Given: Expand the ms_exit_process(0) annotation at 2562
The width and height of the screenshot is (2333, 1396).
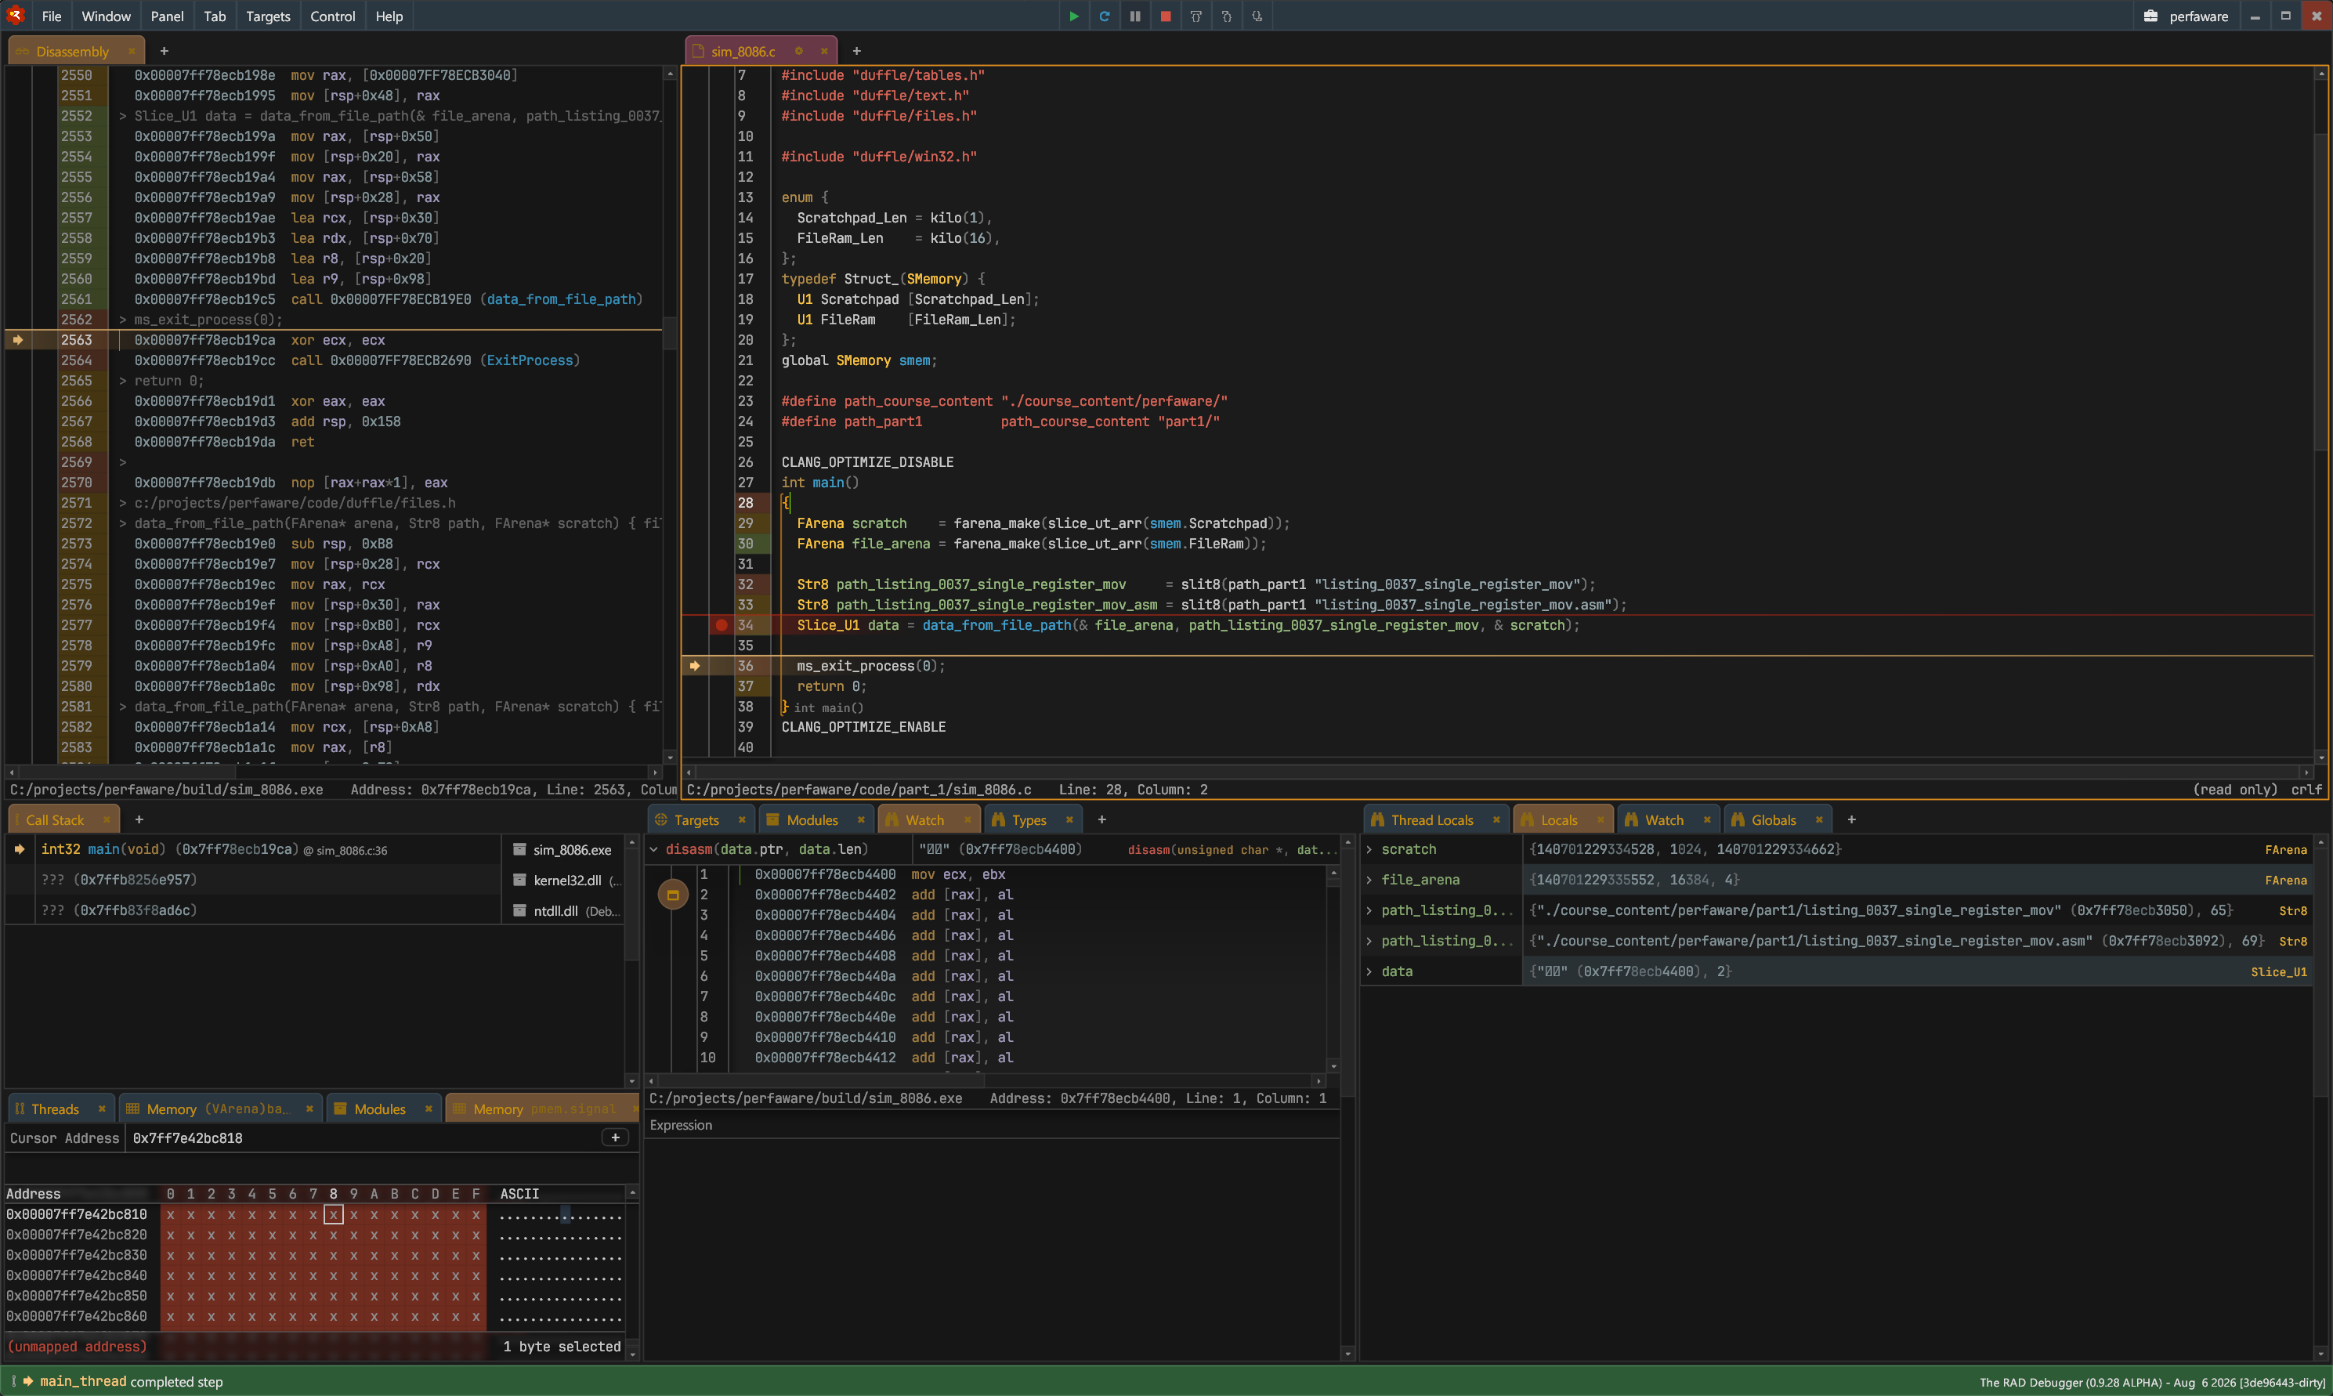Looking at the screenshot, I should [x=122, y=320].
